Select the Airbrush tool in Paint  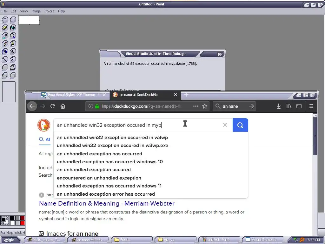5,52
